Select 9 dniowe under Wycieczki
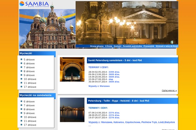The image size is (196, 130). (x=29, y=75)
